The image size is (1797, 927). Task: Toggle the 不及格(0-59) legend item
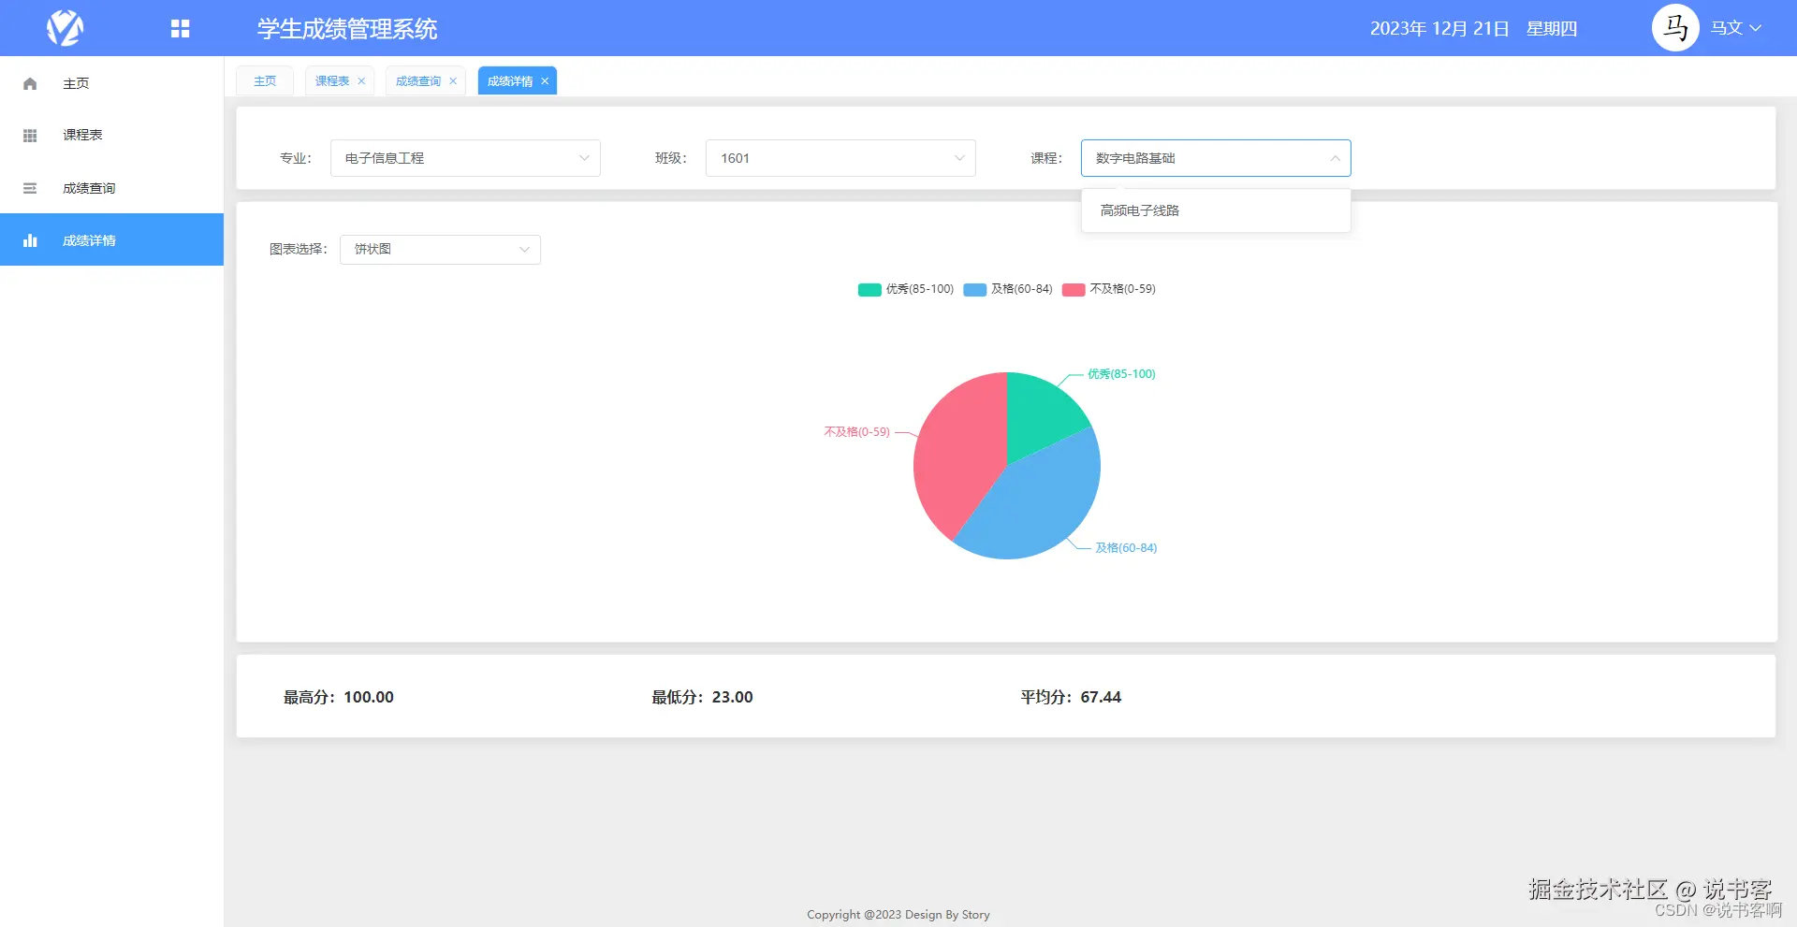point(1109,289)
